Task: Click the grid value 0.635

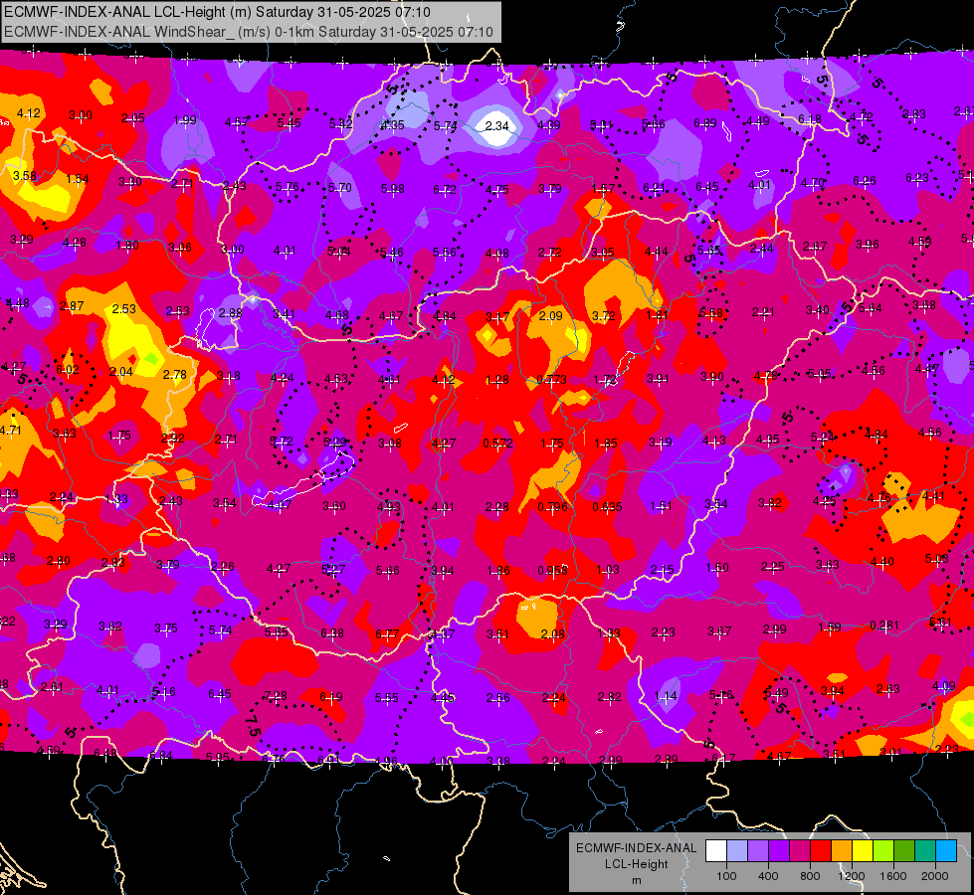Action: coord(608,506)
